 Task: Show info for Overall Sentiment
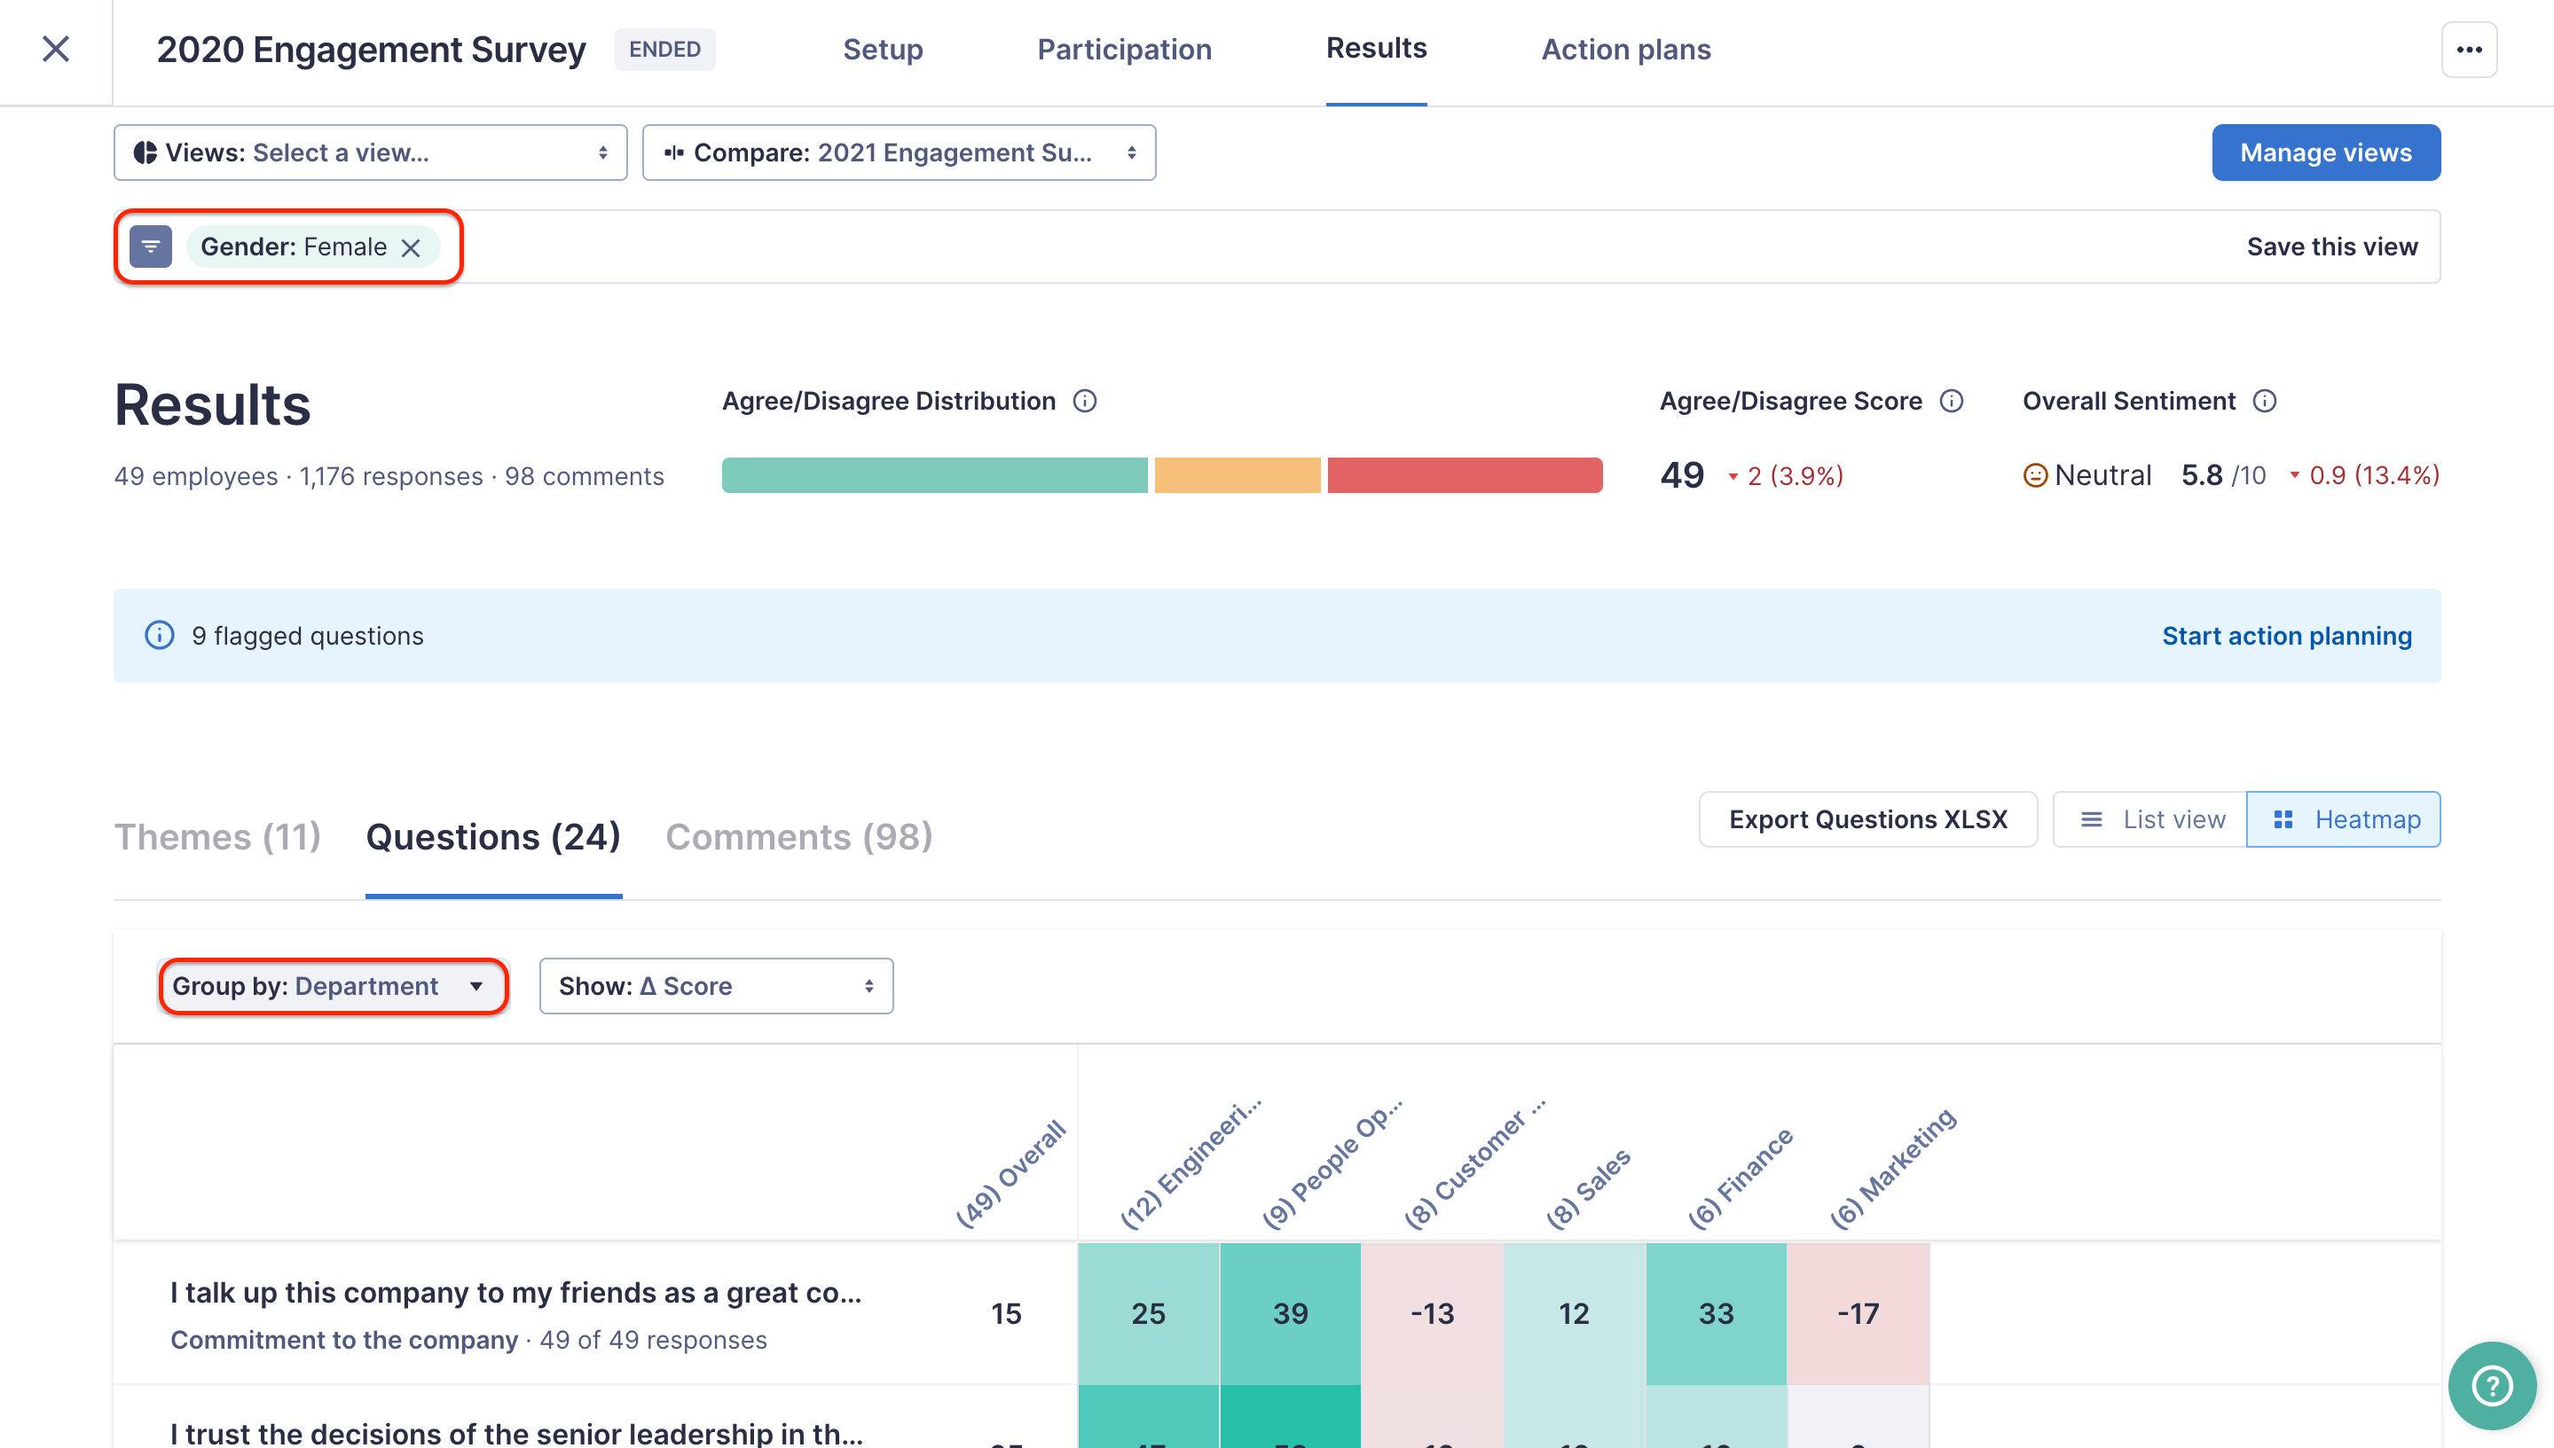[2265, 401]
